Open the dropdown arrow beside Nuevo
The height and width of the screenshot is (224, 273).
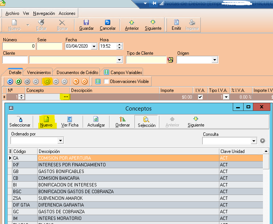[28, 25]
